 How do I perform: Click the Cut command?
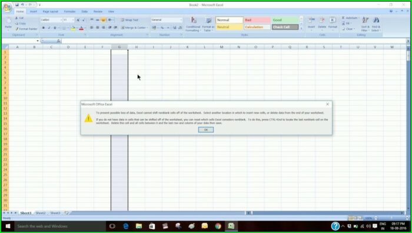(19, 18)
